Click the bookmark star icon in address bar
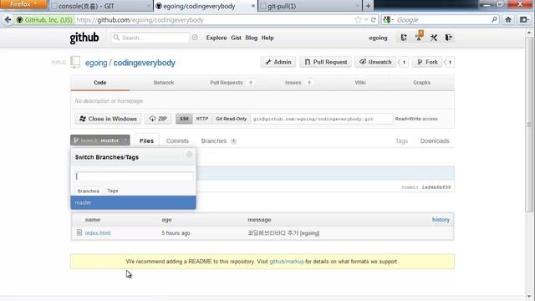 pos(358,20)
